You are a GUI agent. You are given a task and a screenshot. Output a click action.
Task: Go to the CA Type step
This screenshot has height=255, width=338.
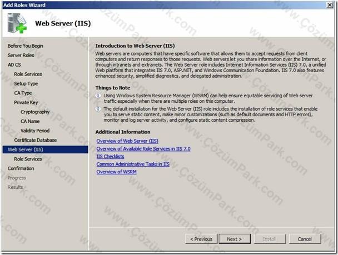tap(23, 93)
